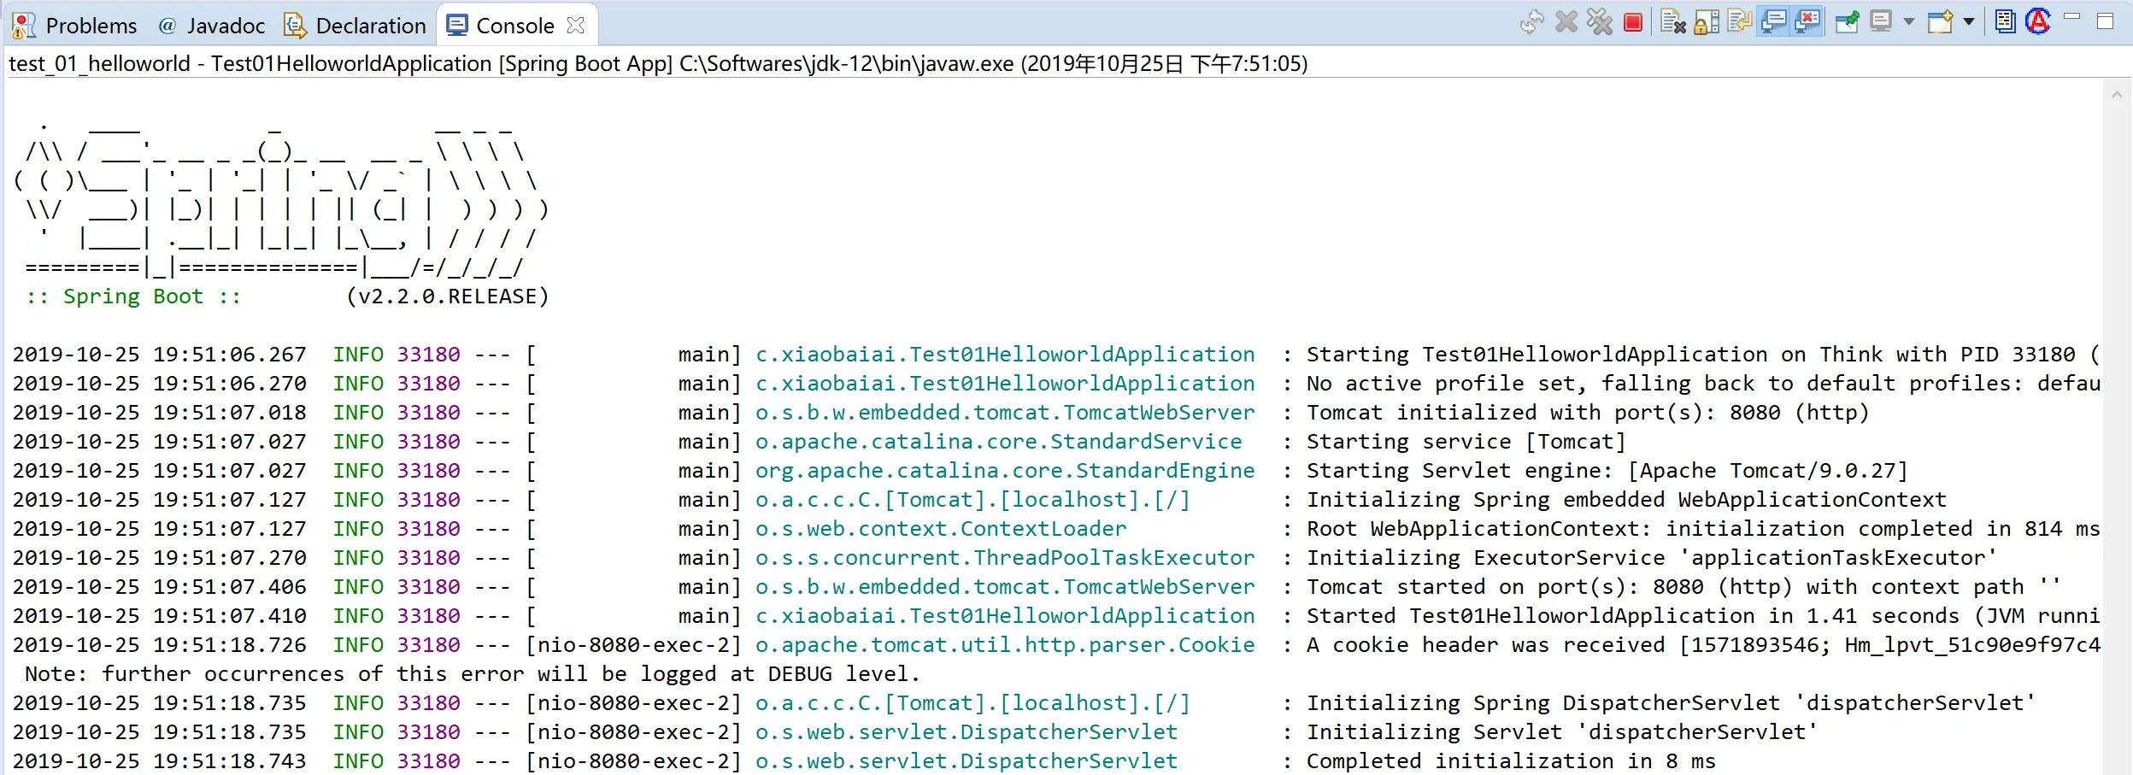The height and width of the screenshot is (775, 2133).
Task: Click 'No active profile set' log message
Action: pyautogui.click(x=1703, y=384)
